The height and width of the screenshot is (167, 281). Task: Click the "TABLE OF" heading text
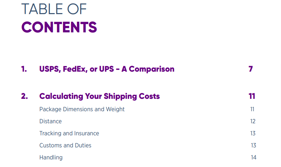pyautogui.click(x=54, y=9)
